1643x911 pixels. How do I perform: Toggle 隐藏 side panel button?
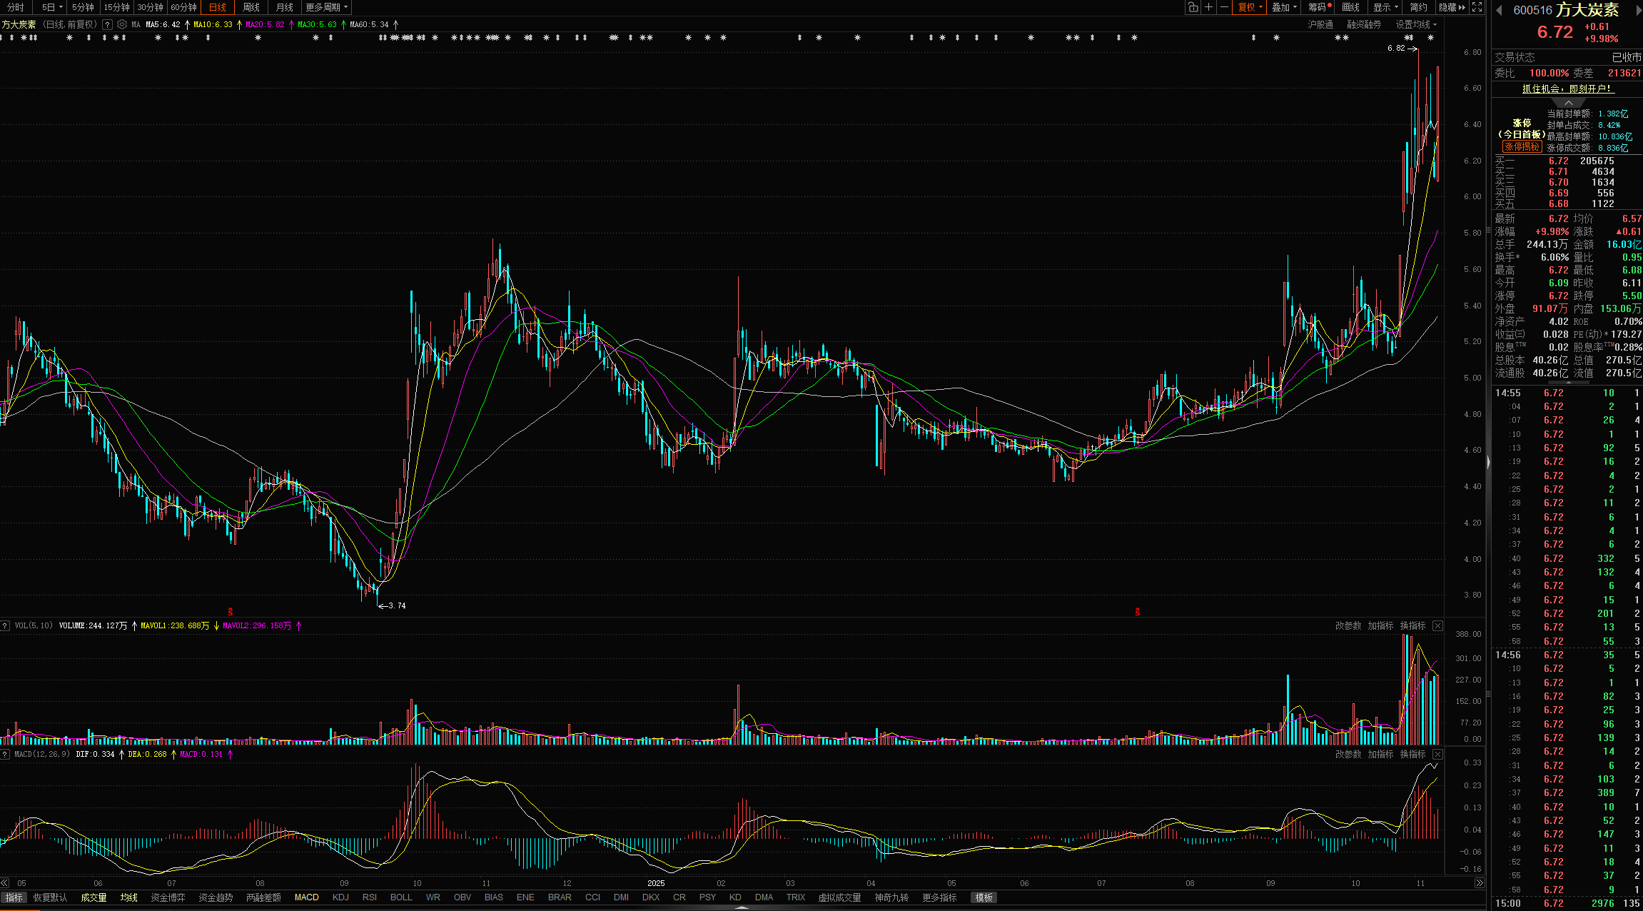[x=1451, y=7]
